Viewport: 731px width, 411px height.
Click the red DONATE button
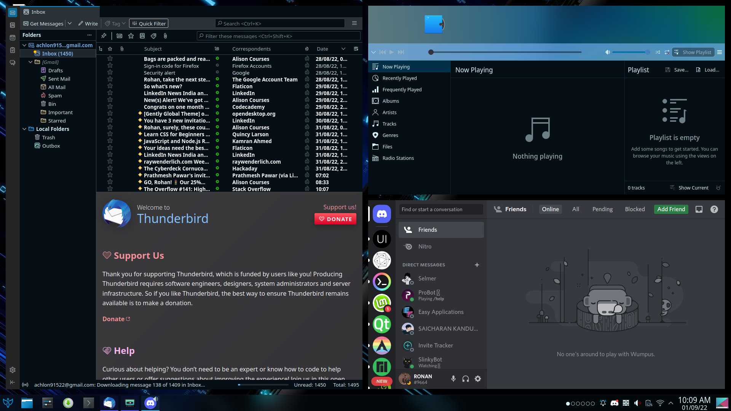coord(335,219)
